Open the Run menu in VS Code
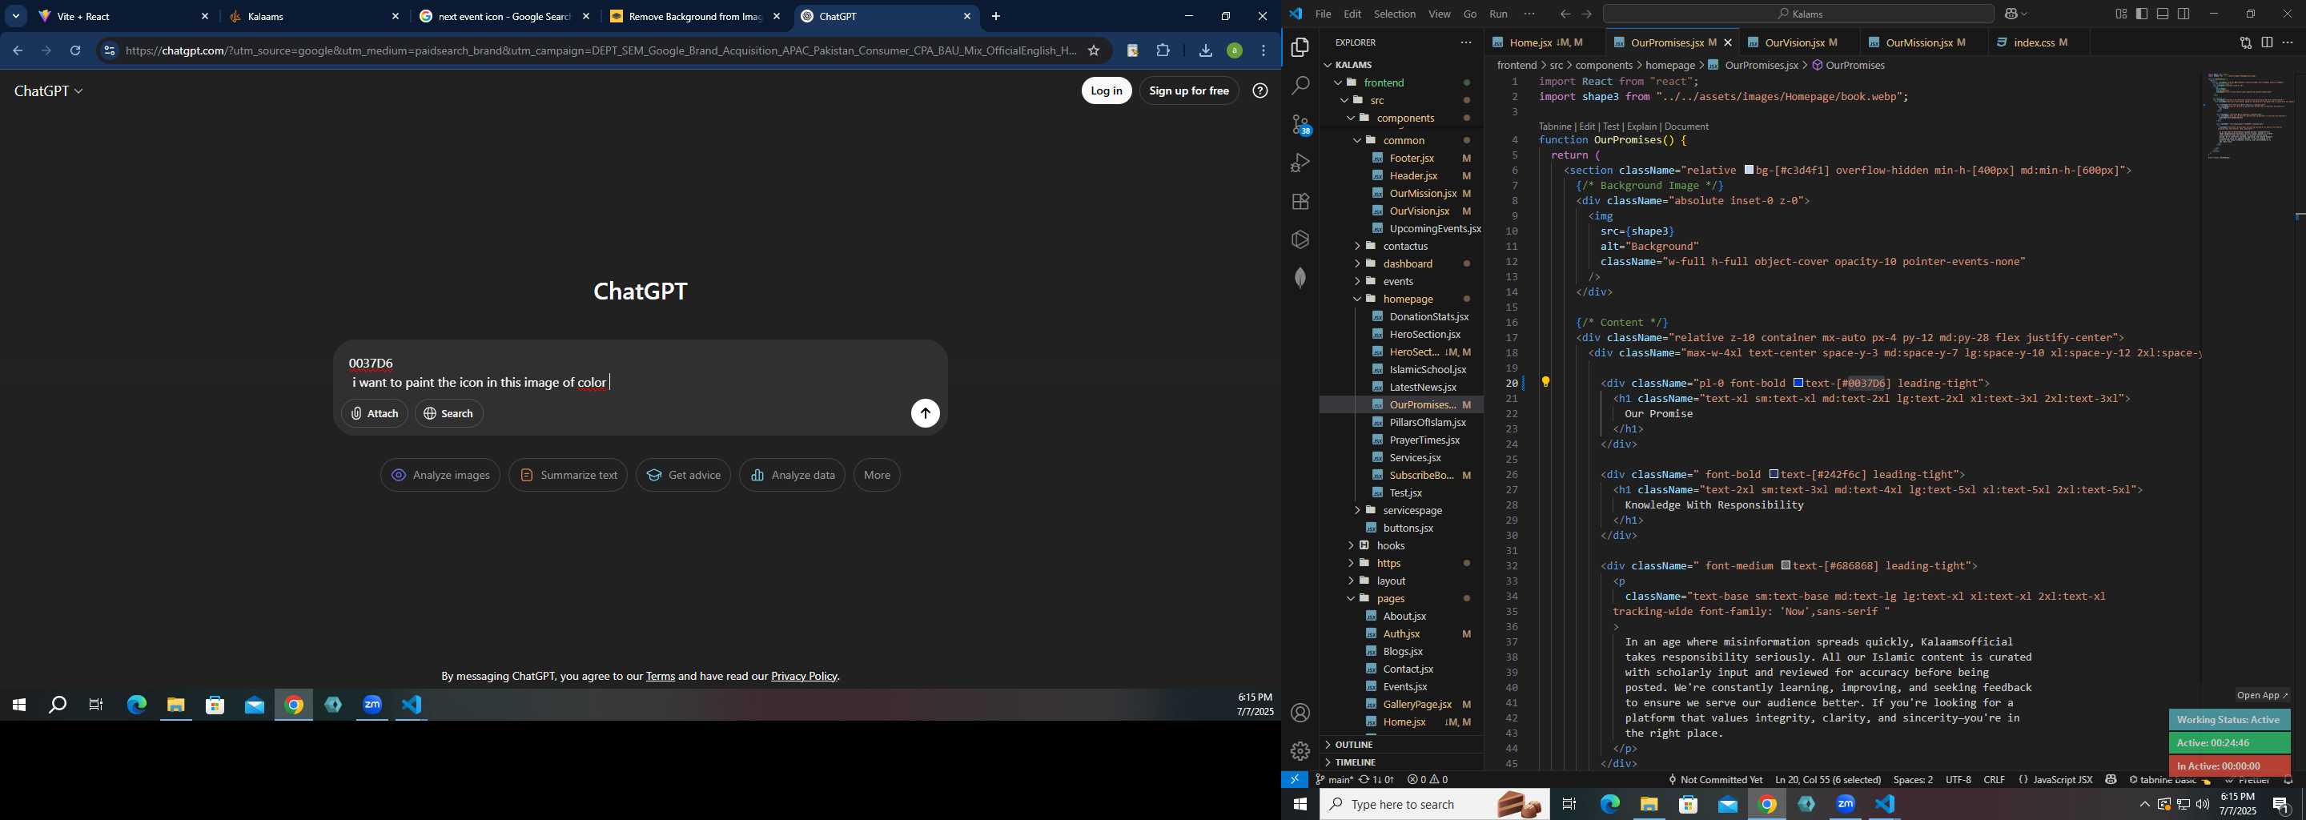The image size is (2306, 820). pyautogui.click(x=1499, y=14)
